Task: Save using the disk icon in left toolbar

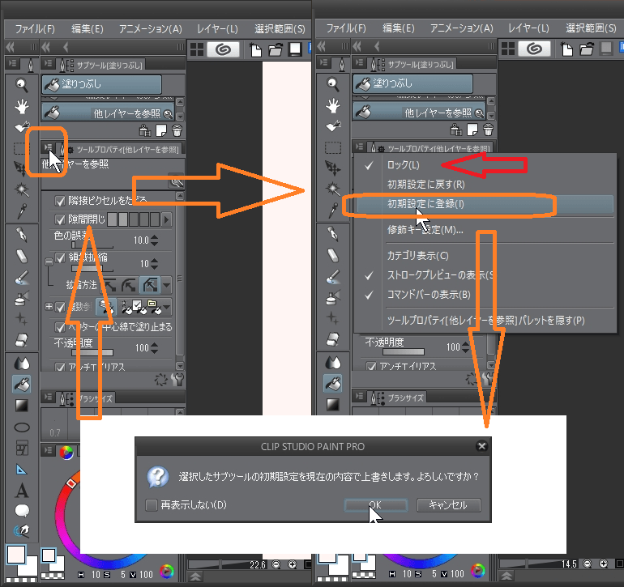Action: pyautogui.click(x=295, y=49)
